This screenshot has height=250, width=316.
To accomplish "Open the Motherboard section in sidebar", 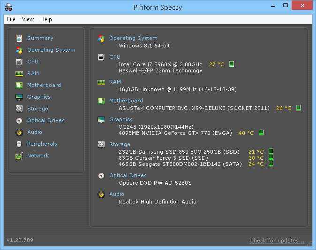I will click(44, 85).
